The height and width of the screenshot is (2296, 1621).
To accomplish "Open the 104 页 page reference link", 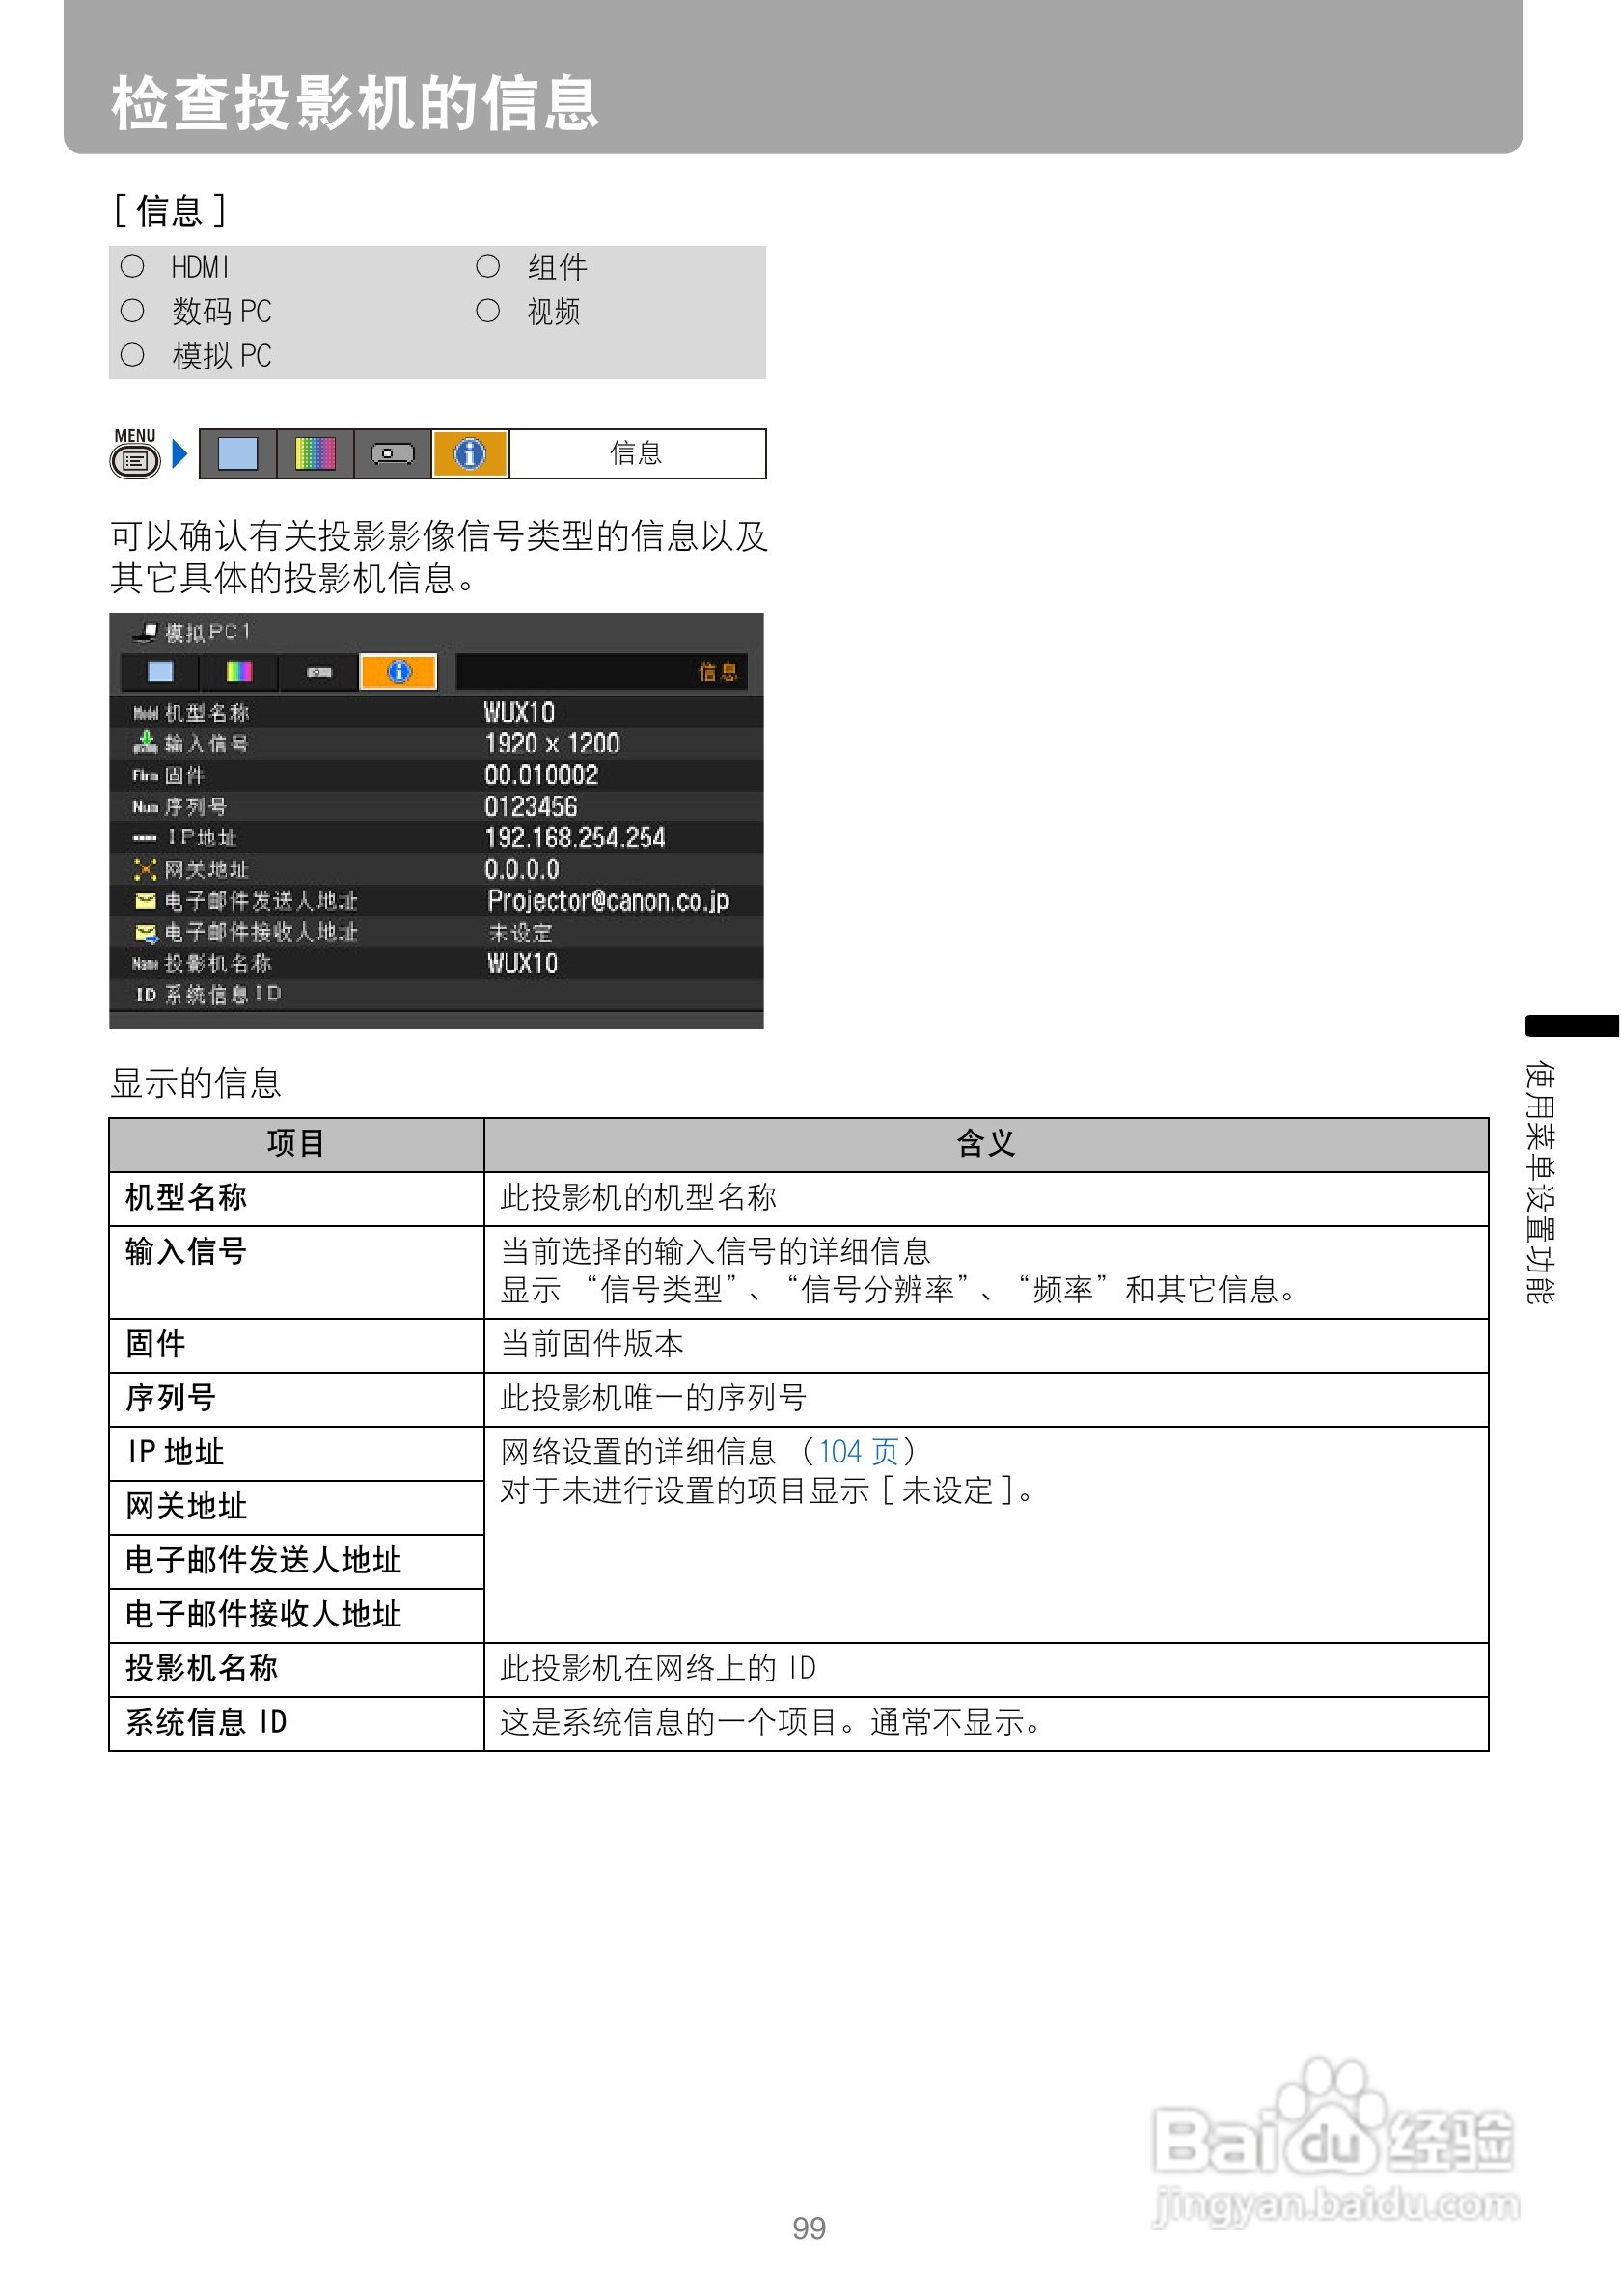I will point(858,1452).
